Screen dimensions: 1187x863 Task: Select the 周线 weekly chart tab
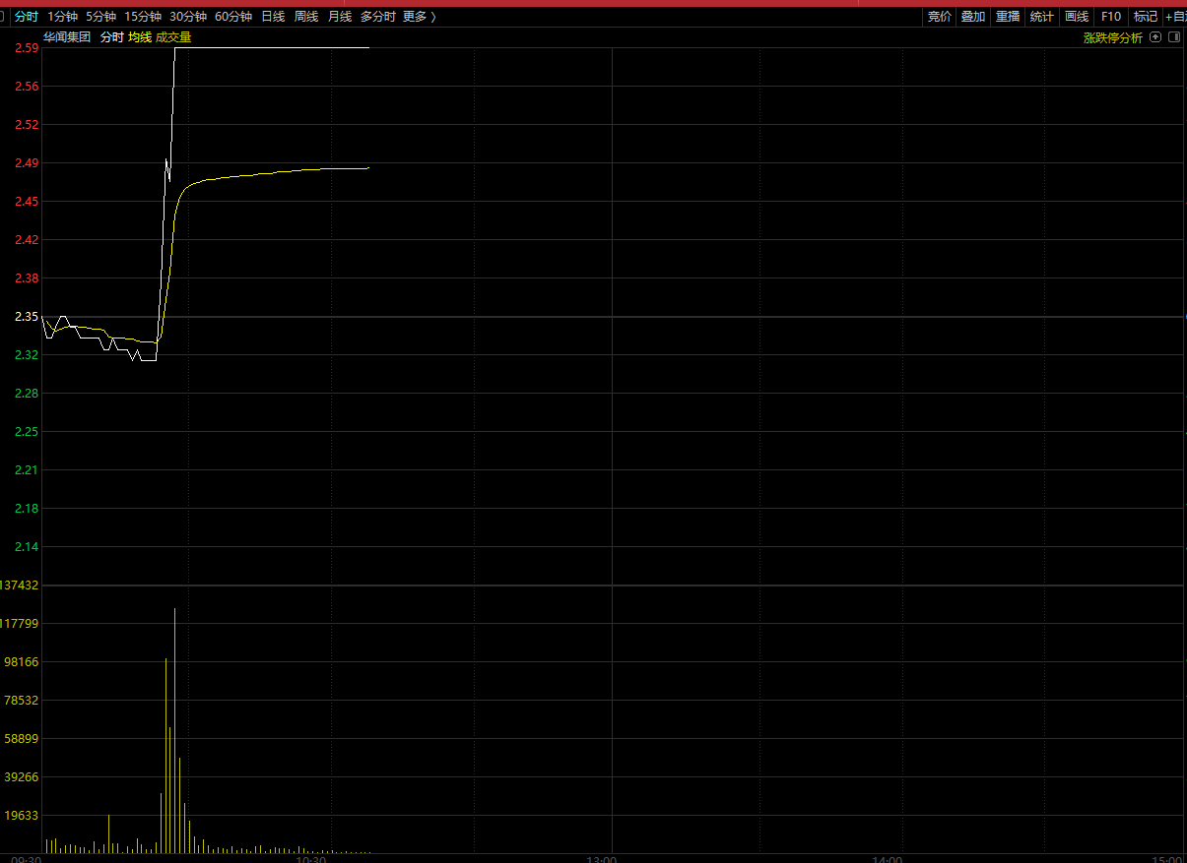pyautogui.click(x=306, y=17)
